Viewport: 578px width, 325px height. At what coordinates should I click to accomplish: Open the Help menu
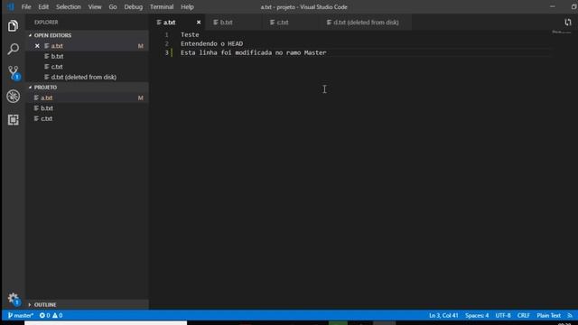pyautogui.click(x=187, y=7)
